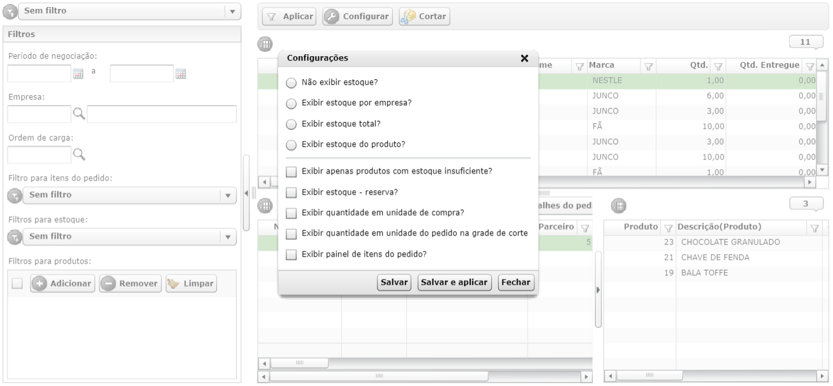This screenshot has height=386, width=833.
Task: Click the Empresa code input field
Action: [39, 114]
